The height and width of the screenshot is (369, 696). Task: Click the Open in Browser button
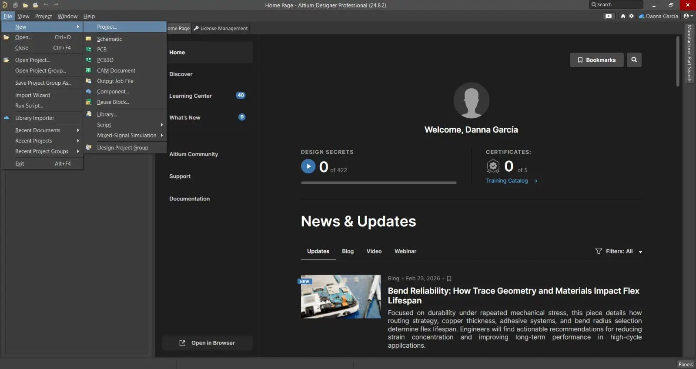[207, 343]
